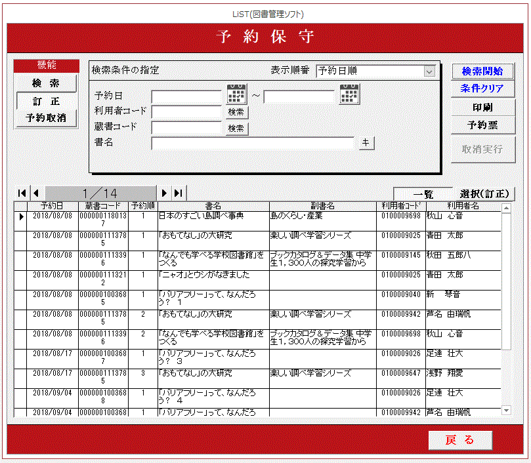531x463 pixels.
Task: Select 「ニャオ」とウシがなきました title cell
Action: click(213, 280)
